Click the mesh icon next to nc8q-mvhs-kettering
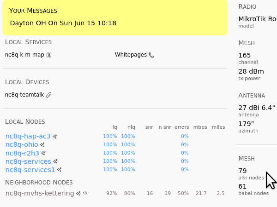This screenshot has width=277, height=207. [x=78, y=194]
